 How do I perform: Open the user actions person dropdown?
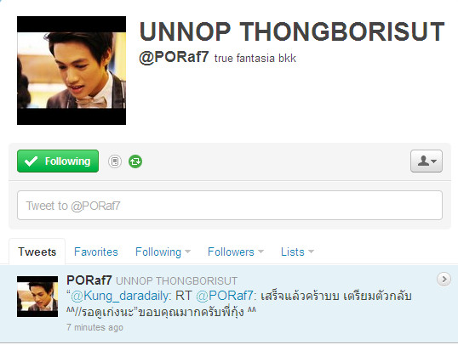pos(427,161)
